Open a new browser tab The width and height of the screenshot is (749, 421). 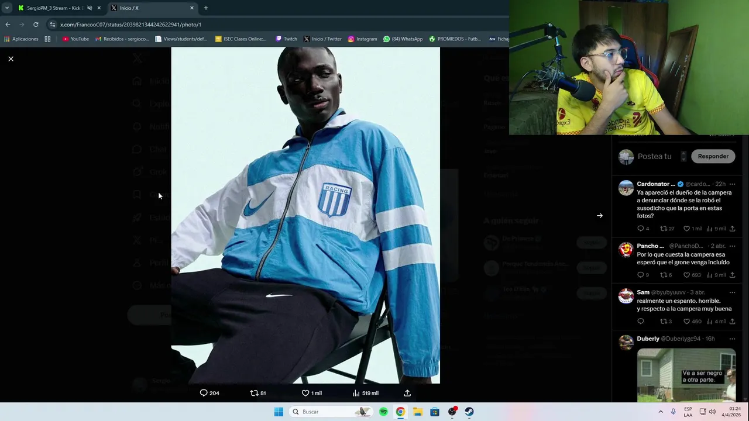tap(206, 8)
